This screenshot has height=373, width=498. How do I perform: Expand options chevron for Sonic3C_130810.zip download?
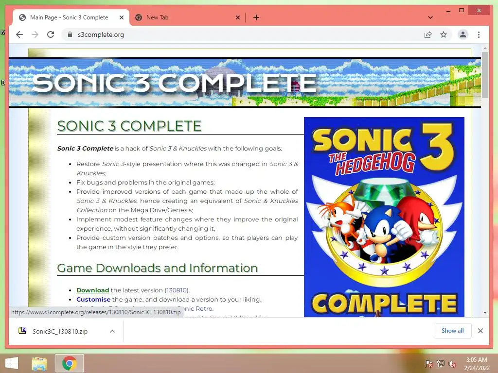click(112, 331)
